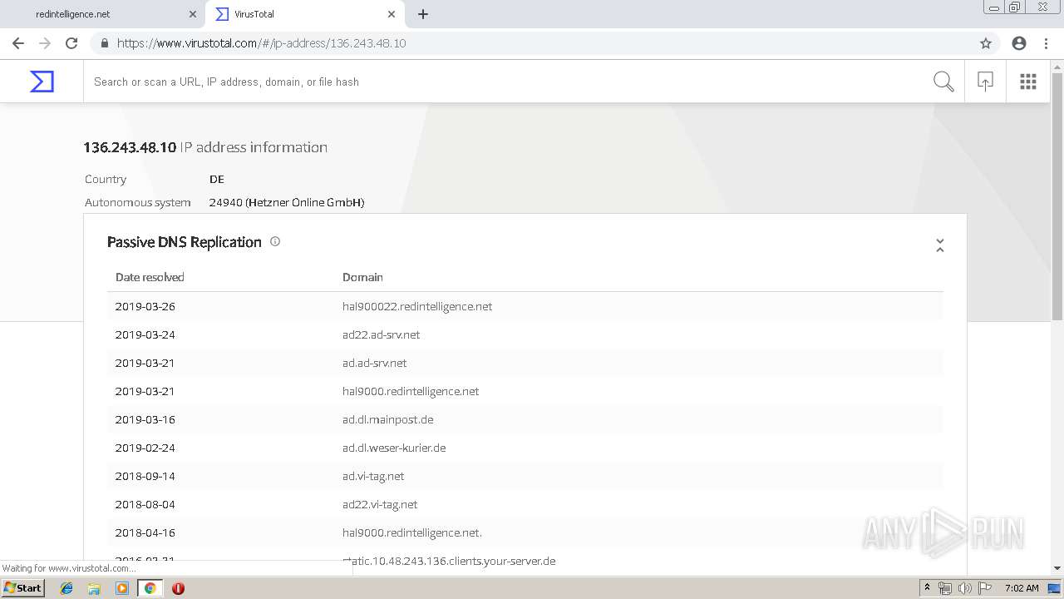
Task: Click domain ad.ad-srv.net
Action: click(x=375, y=363)
